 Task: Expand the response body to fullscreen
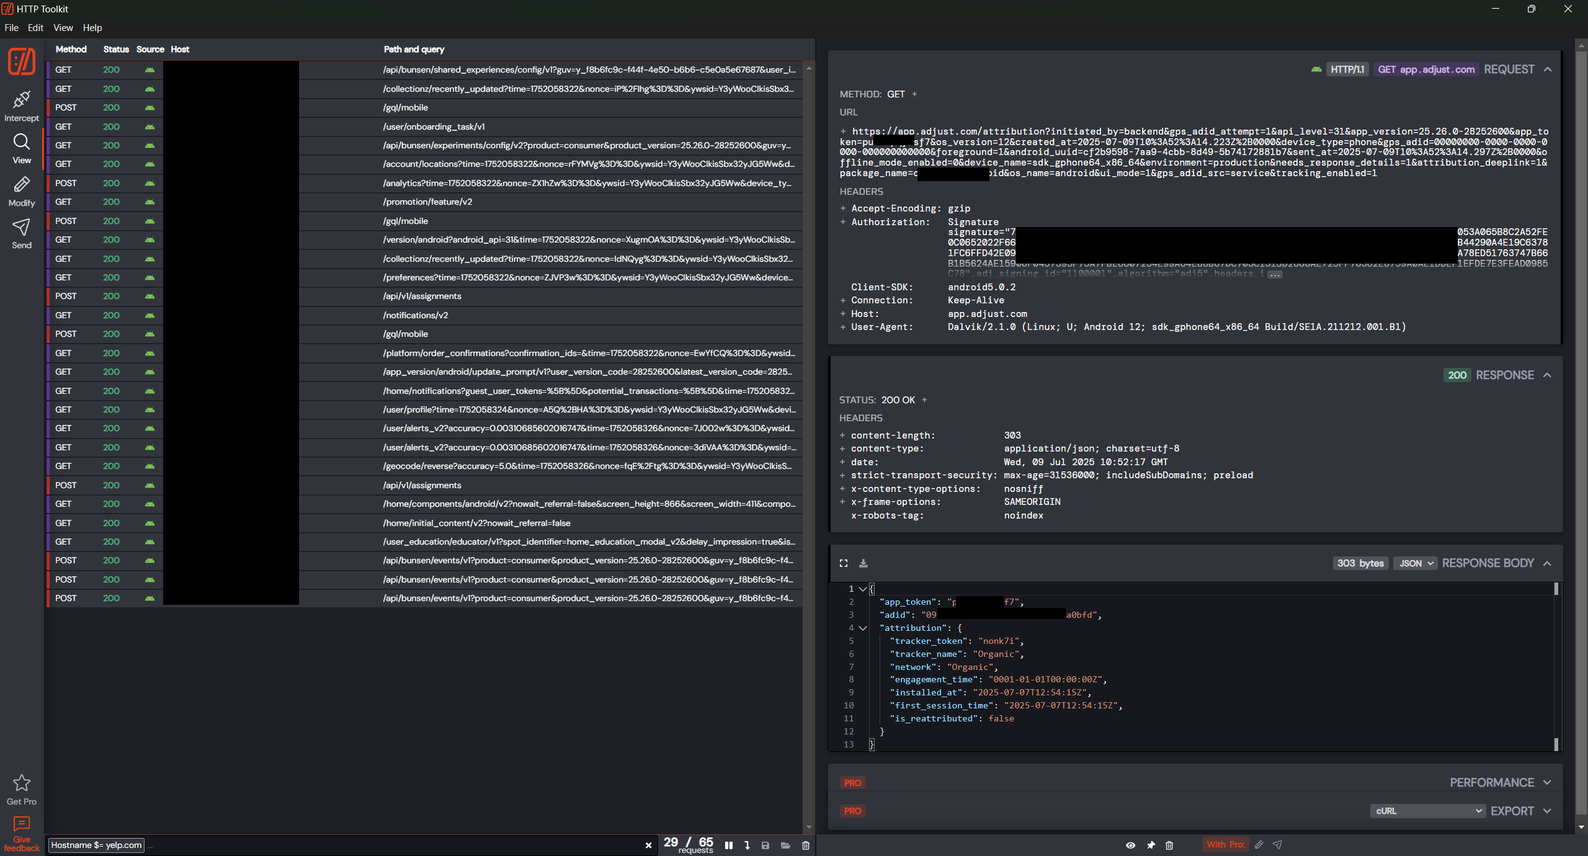(844, 563)
